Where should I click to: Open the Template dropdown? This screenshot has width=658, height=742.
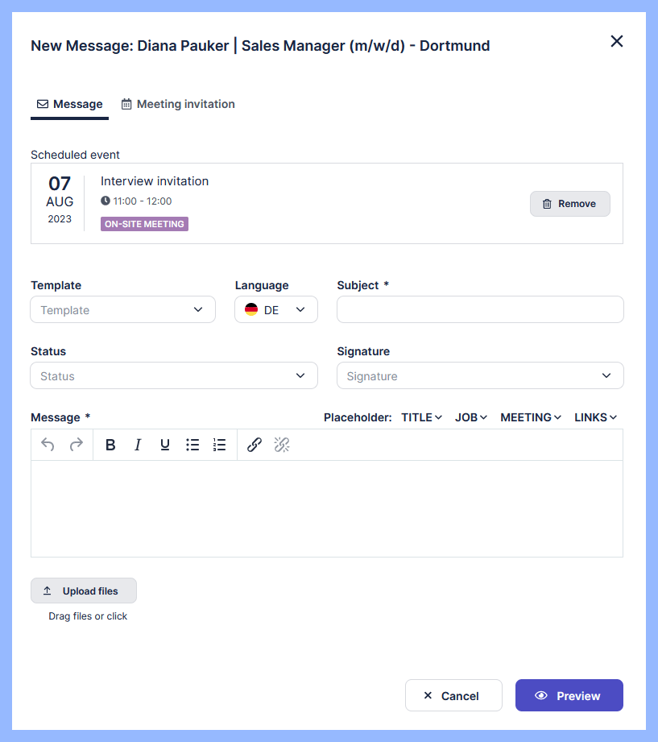[122, 310]
